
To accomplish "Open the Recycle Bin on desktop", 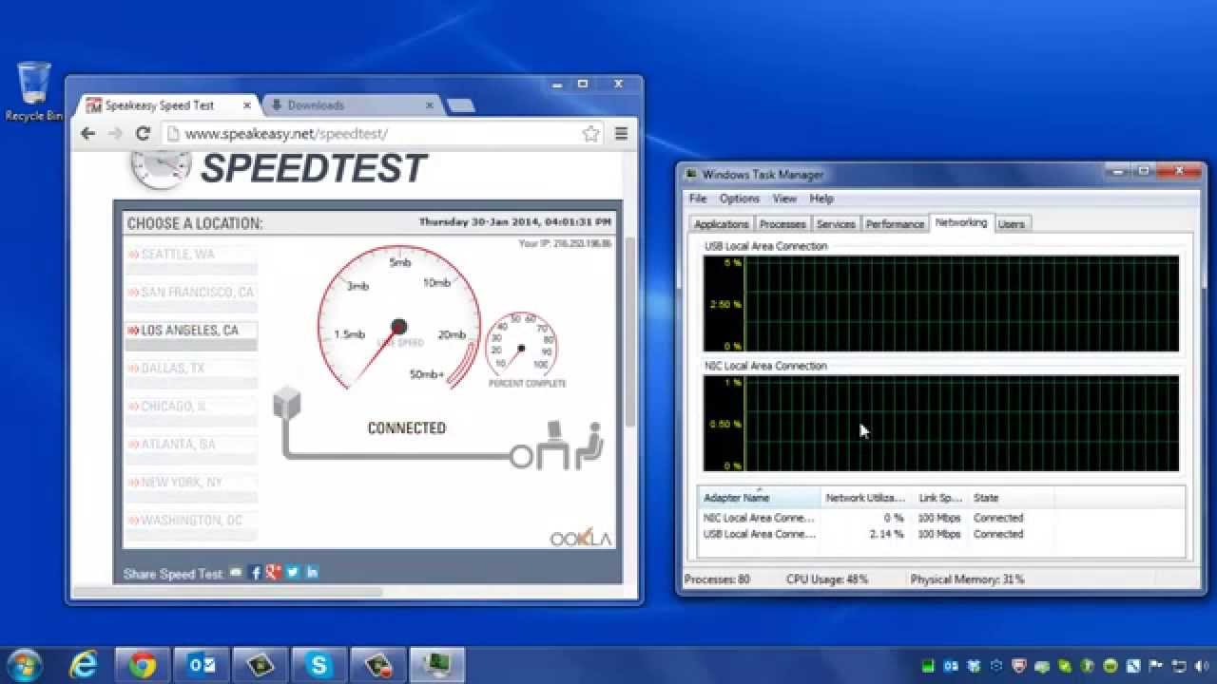I will 34,91.
